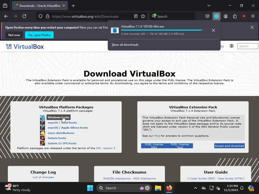The width and height of the screenshot is (259, 194).
Task: Open File Explorer from the taskbar
Action: (x=158, y=188)
